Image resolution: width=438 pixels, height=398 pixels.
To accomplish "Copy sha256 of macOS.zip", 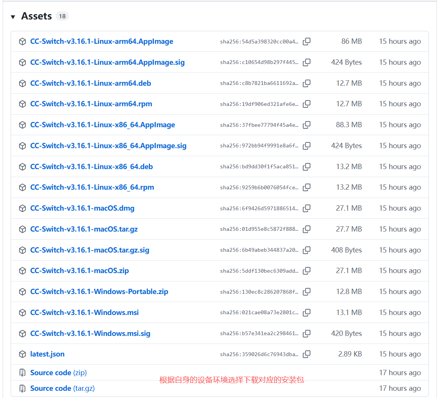I will [307, 271].
